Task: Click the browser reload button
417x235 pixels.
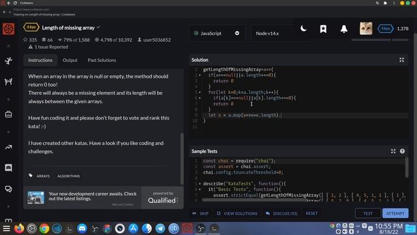Action: (15, 3)
